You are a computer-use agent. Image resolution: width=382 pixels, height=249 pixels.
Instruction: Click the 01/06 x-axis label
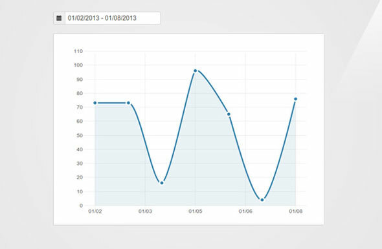[x=245, y=211]
